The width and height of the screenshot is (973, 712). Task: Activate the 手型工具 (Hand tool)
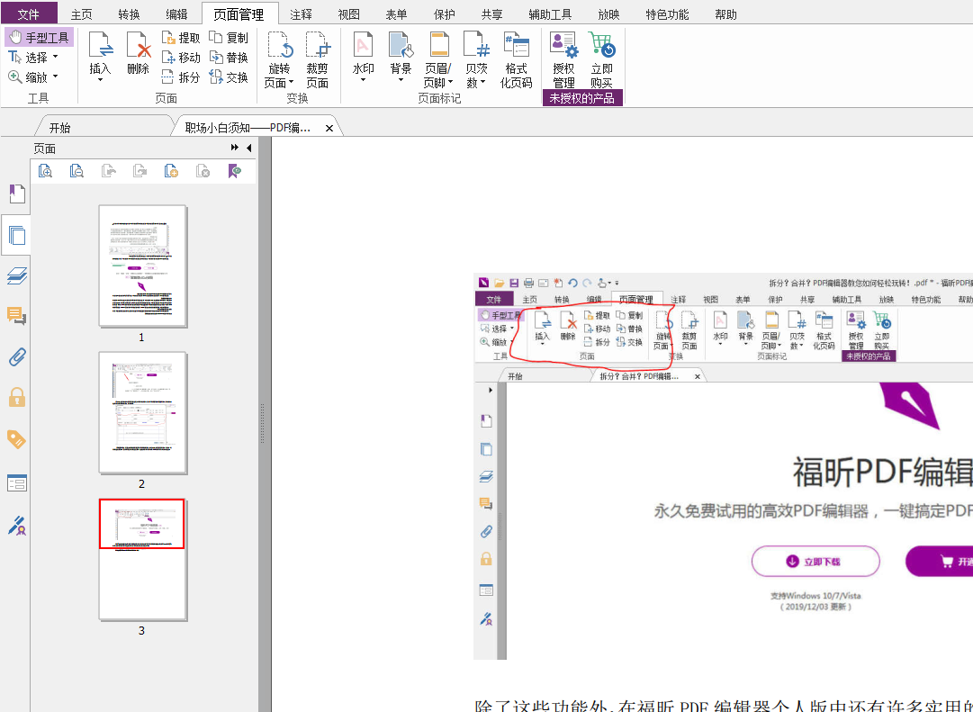40,38
